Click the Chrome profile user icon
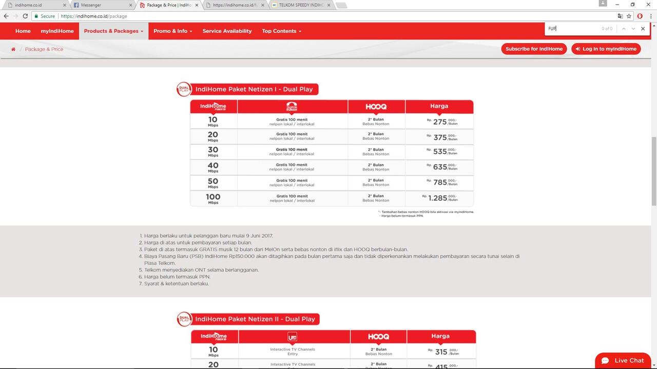 coord(604,4)
